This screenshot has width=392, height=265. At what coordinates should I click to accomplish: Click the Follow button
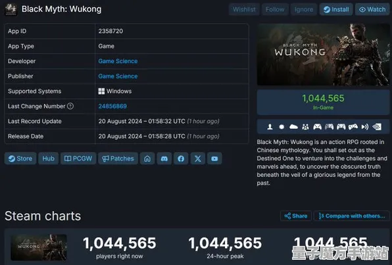pyautogui.click(x=275, y=9)
